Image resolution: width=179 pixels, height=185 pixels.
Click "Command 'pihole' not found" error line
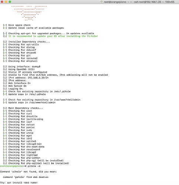(x=28, y=172)
